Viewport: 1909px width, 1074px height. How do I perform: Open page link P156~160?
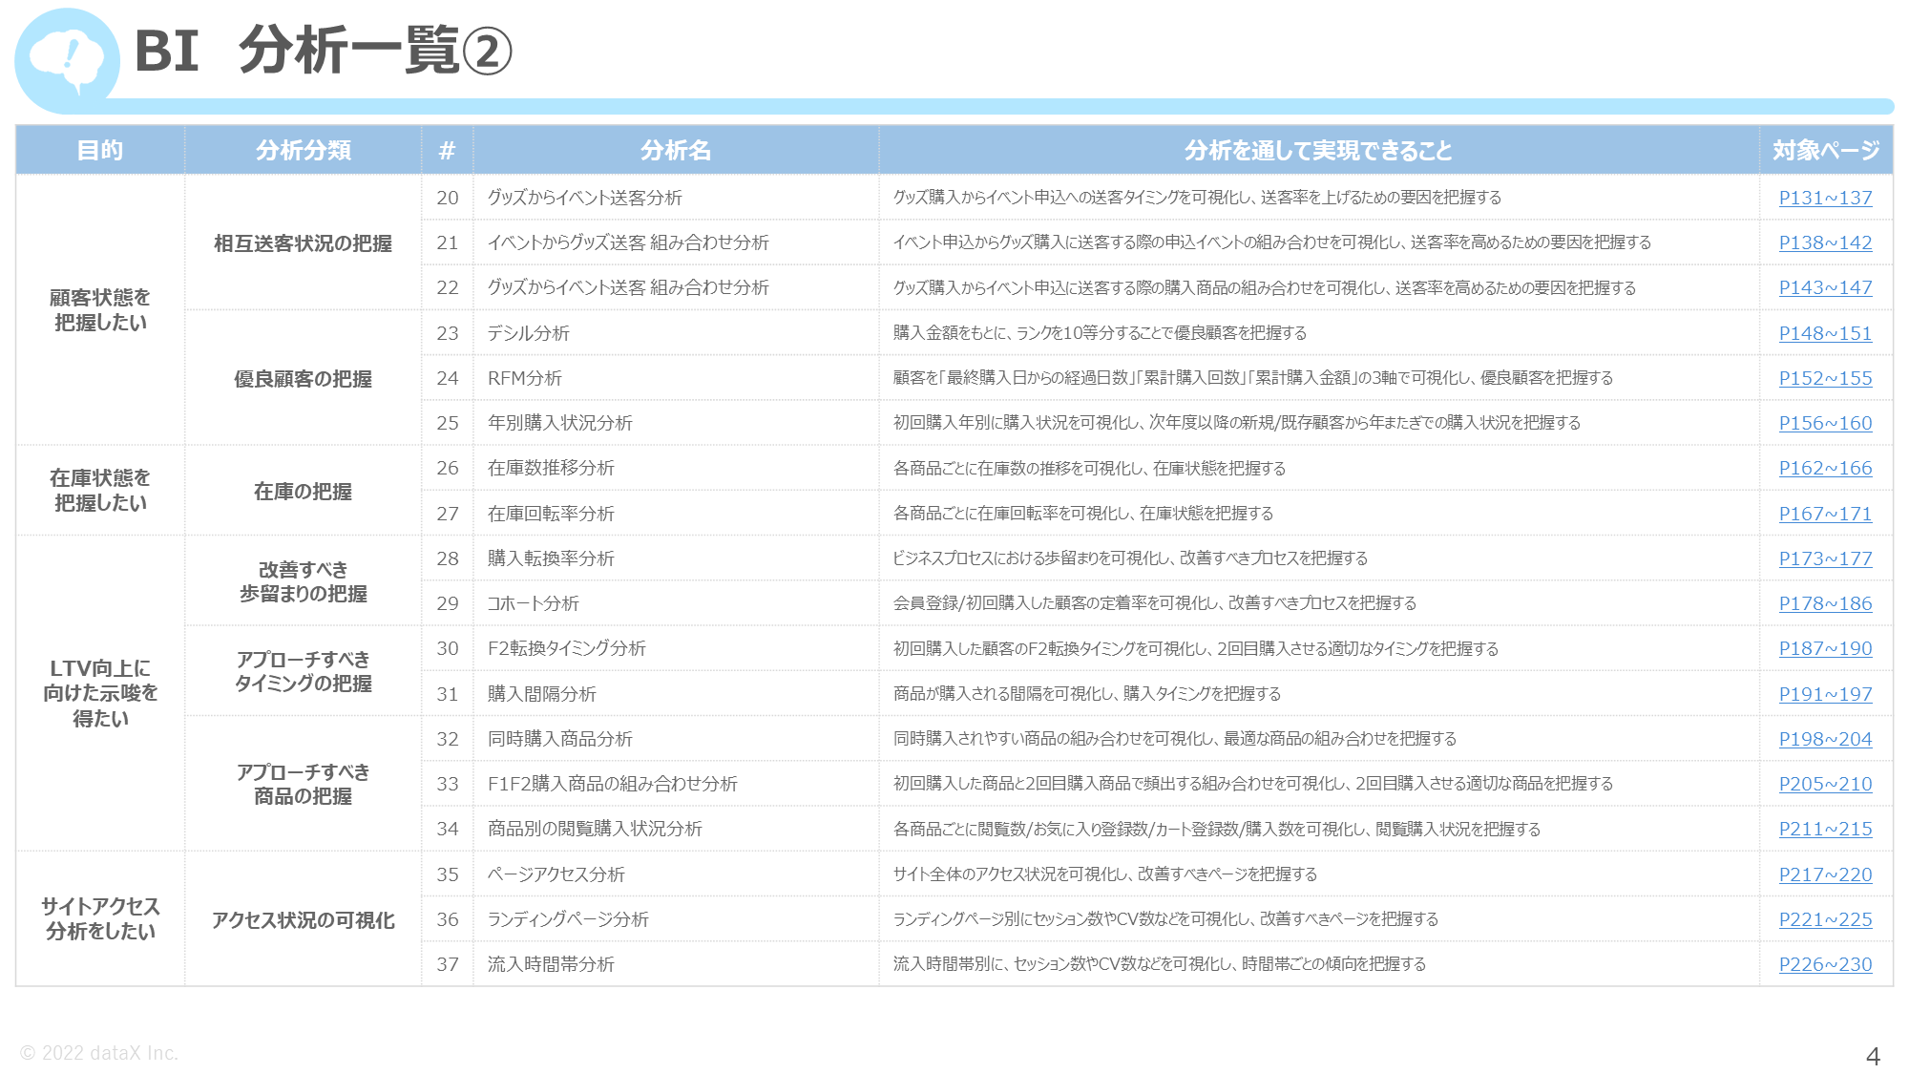click(x=1825, y=423)
